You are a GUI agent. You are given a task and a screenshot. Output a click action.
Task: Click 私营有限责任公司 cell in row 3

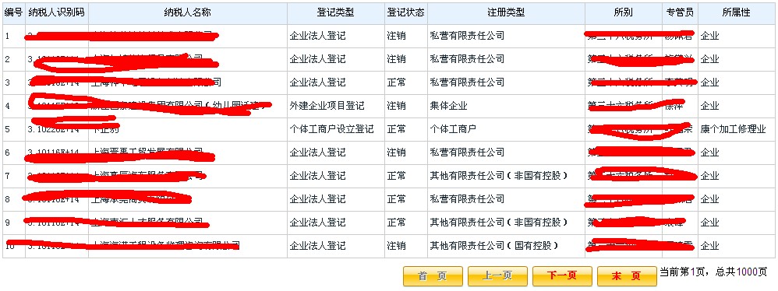pyautogui.click(x=506, y=82)
